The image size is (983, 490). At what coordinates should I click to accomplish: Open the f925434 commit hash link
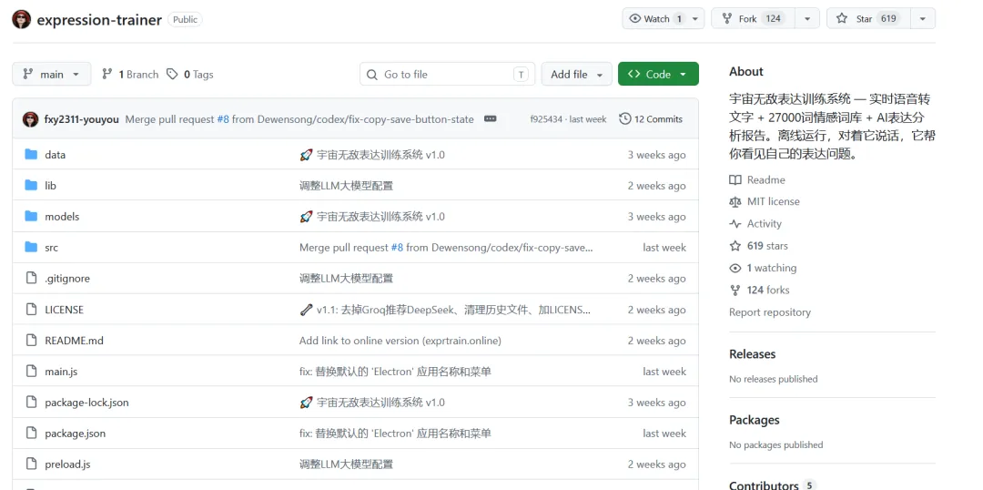pyautogui.click(x=546, y=119)
